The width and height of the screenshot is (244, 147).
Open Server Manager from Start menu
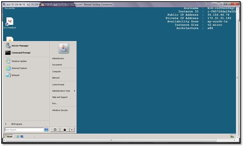20,46
